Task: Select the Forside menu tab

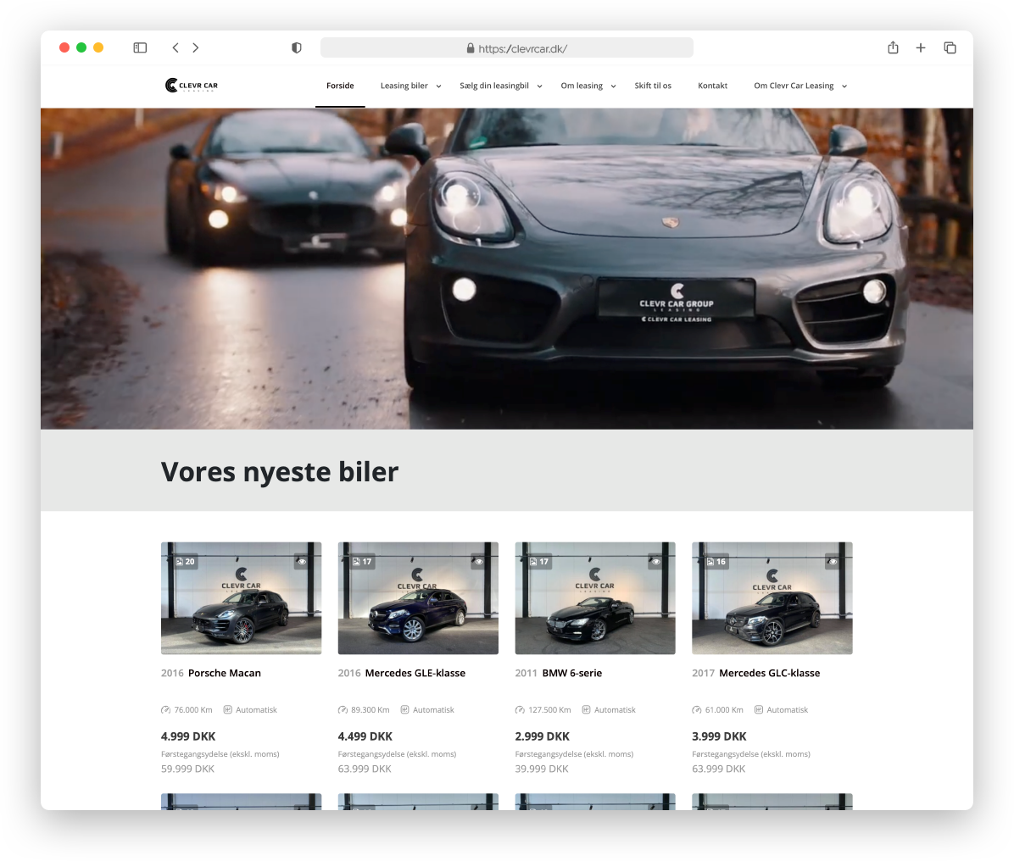Action: click(x=340, y=86)
